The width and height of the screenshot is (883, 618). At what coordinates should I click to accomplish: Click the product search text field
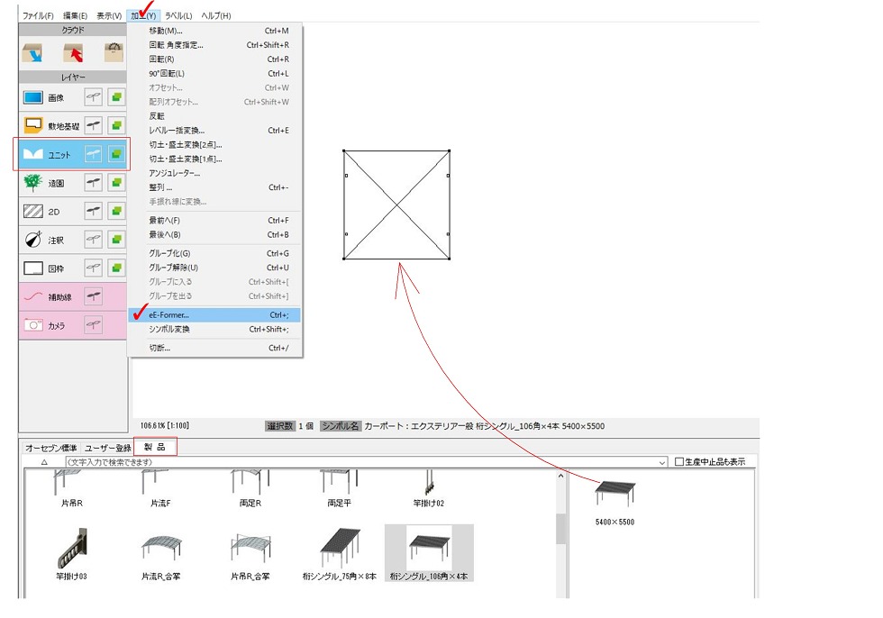[x=361, y=462]
